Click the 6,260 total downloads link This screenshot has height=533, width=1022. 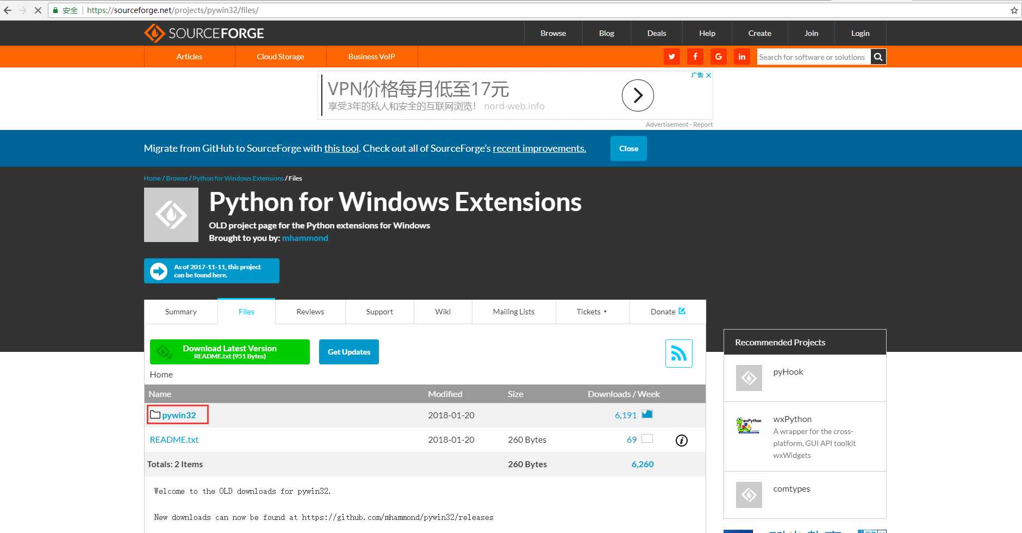coord(643,464)
